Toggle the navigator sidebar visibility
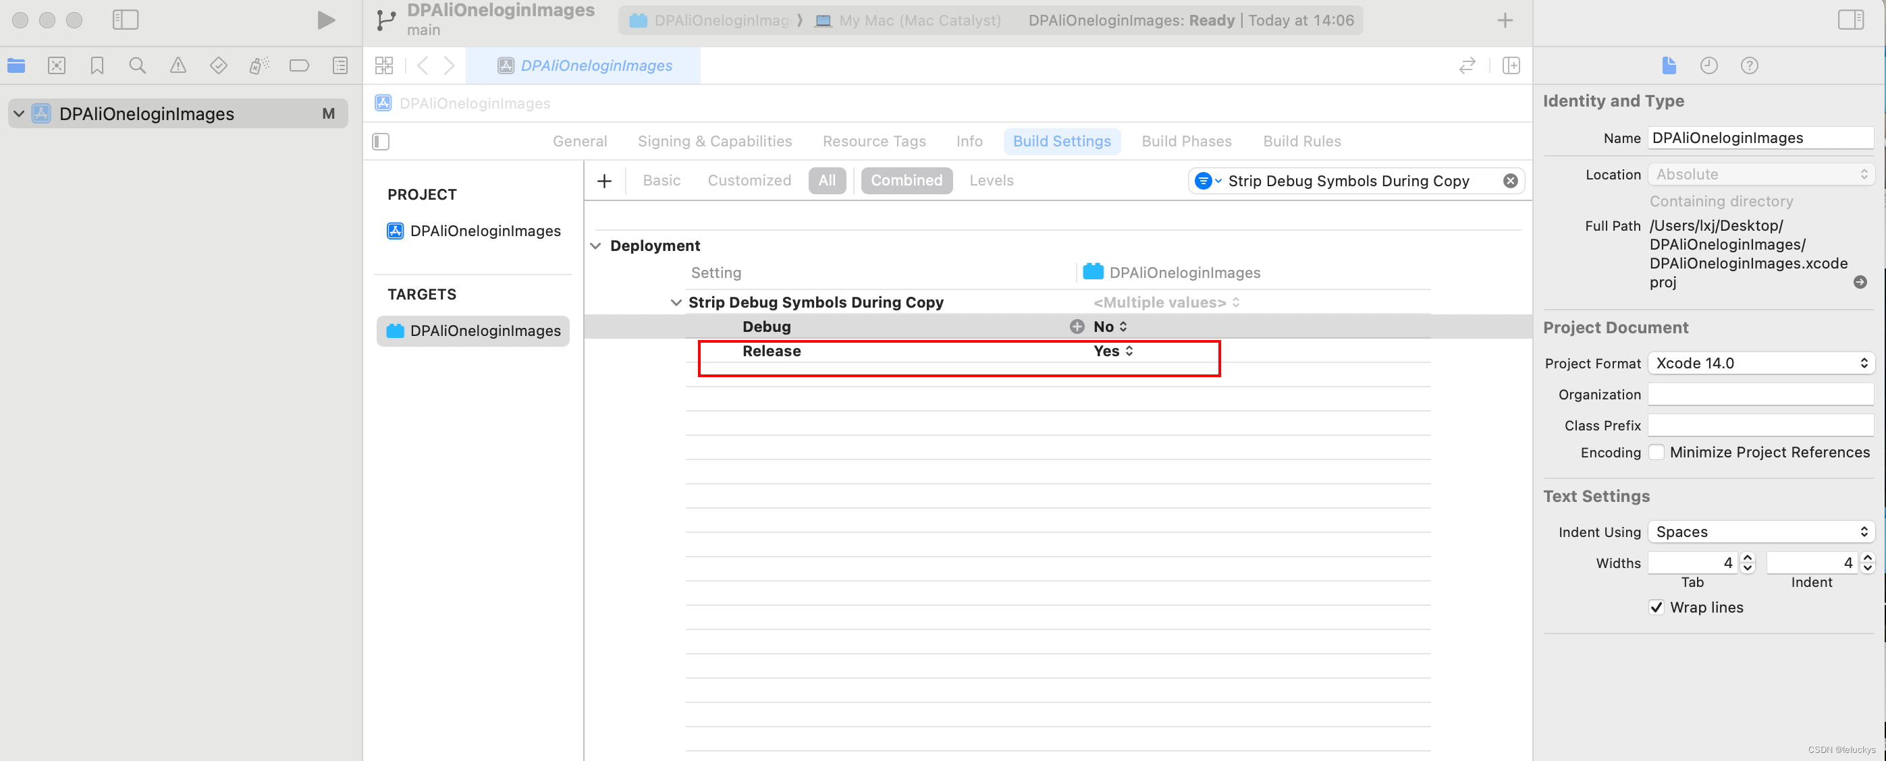 tap(125, 20)
